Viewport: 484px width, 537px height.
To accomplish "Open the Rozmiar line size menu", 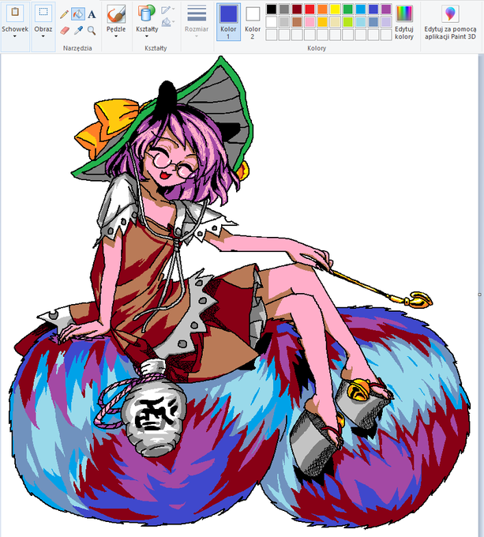I will [x=197, y=21].
